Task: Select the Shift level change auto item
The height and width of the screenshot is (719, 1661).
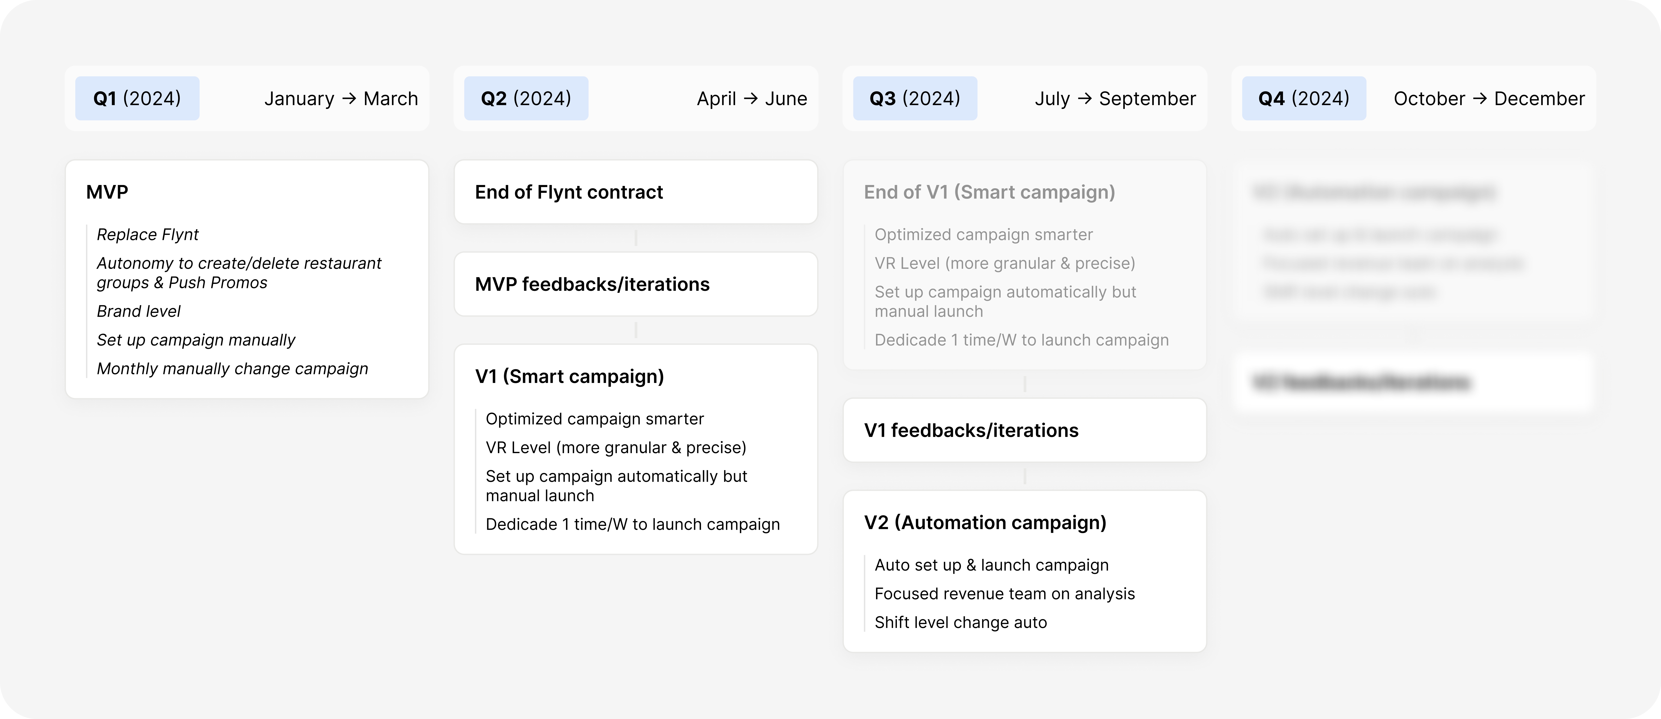Action: (x=960, y=623)
